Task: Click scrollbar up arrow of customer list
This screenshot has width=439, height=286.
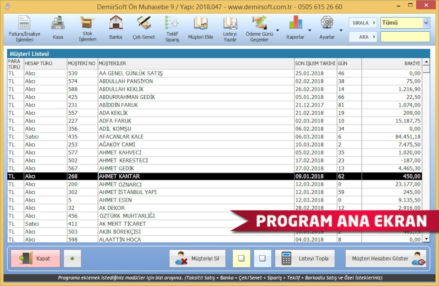Action: coord(426,62)
